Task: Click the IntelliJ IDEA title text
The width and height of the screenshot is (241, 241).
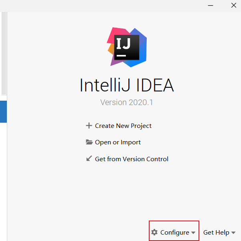Action: [x=127, y=85]
